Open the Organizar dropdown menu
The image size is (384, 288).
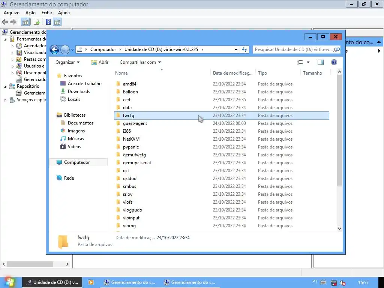tap(67, 62)
